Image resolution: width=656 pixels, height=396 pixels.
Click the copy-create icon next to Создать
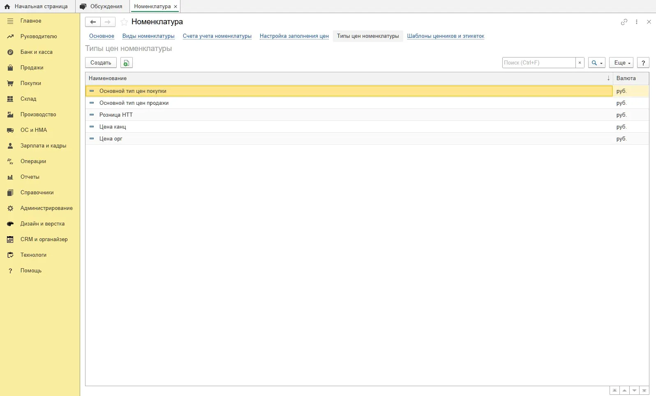coord(127,63)
